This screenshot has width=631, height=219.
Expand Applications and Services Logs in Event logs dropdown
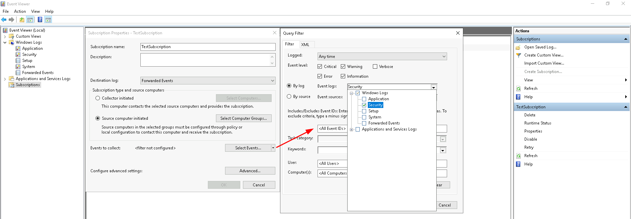pyautogui.click(x=352, y=130)
